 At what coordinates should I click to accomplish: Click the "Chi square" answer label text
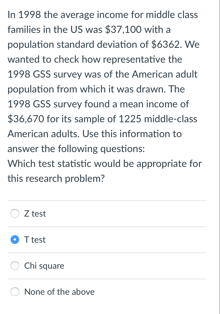(44, 266)
